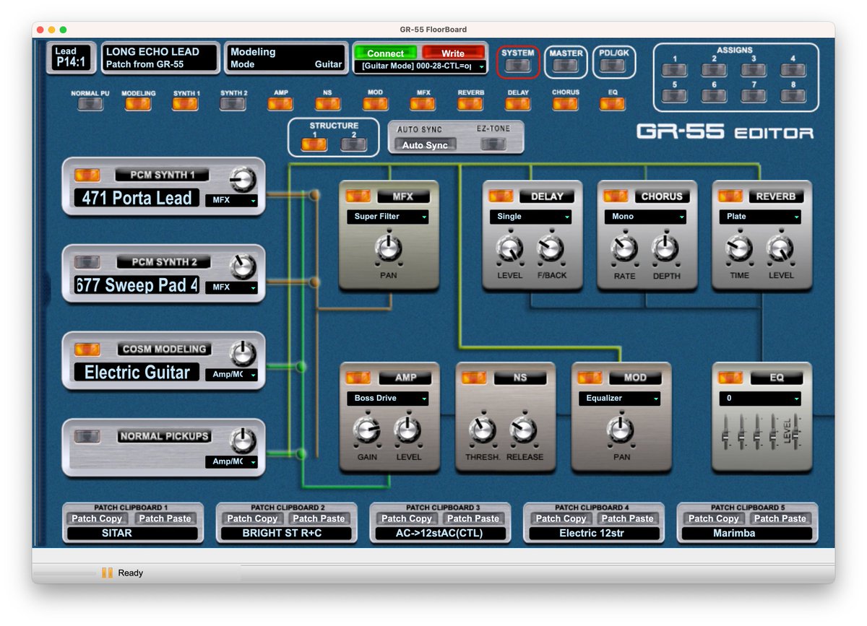Viewport: 867px width, 626px height.
Task: Toggle the MODELING top-row switch
Action: (x=138, y=103)
